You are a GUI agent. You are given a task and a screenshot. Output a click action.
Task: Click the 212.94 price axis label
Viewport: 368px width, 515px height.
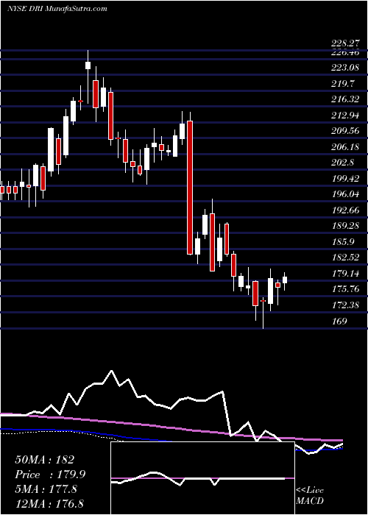pos(345,116)
